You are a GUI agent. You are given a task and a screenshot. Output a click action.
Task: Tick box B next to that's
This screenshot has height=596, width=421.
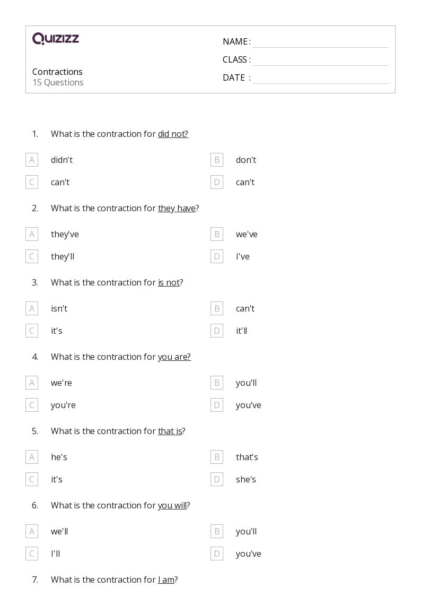[x=217, y=457]
